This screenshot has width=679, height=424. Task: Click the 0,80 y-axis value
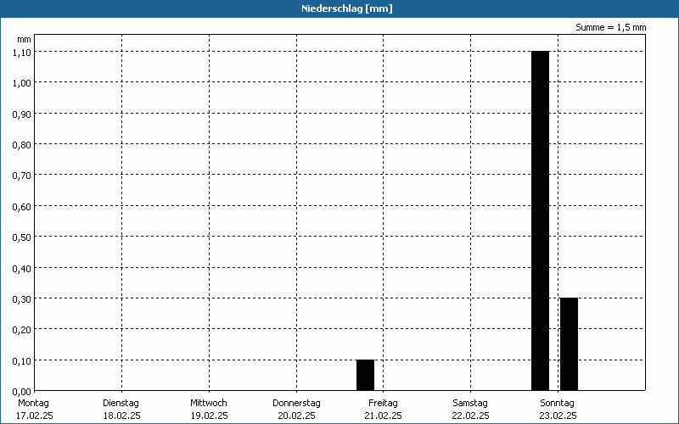(22, 144)
